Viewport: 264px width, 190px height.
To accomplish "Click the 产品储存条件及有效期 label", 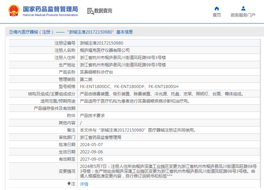I will coord(55,108).
